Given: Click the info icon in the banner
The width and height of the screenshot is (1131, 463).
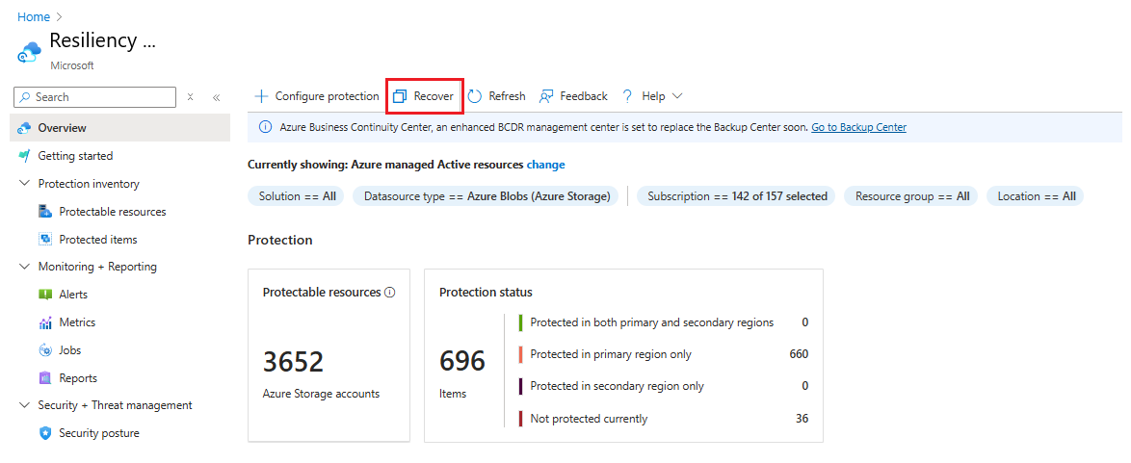Looking at the screenshot, I should [266, 128].
